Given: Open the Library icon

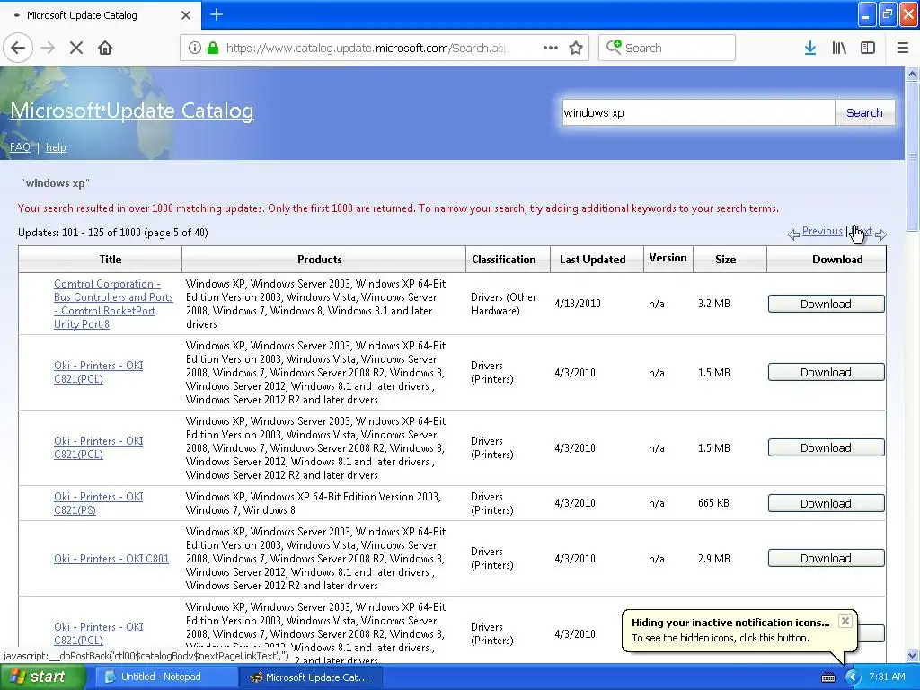Looking at the screenshot, I should click(839, 48).
